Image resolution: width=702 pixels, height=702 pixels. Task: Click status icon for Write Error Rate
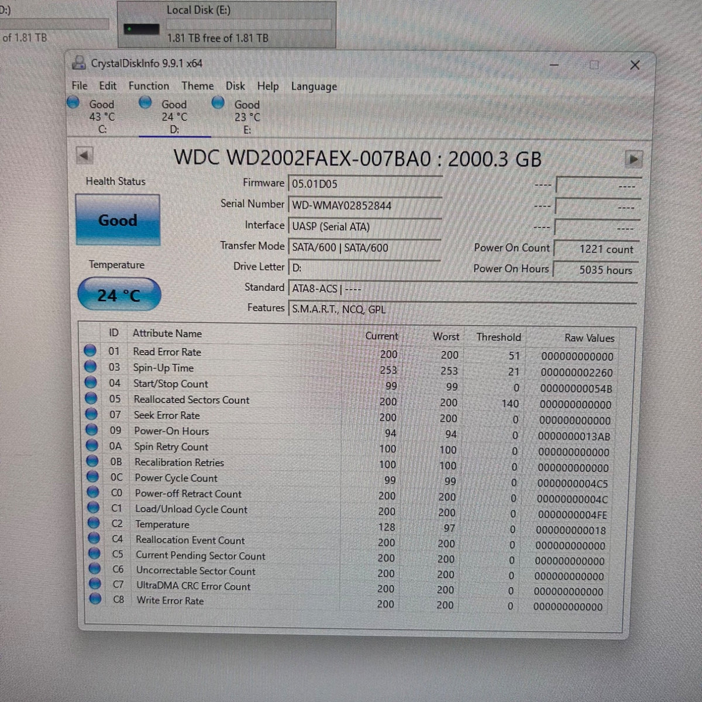(x=95, y=598)
